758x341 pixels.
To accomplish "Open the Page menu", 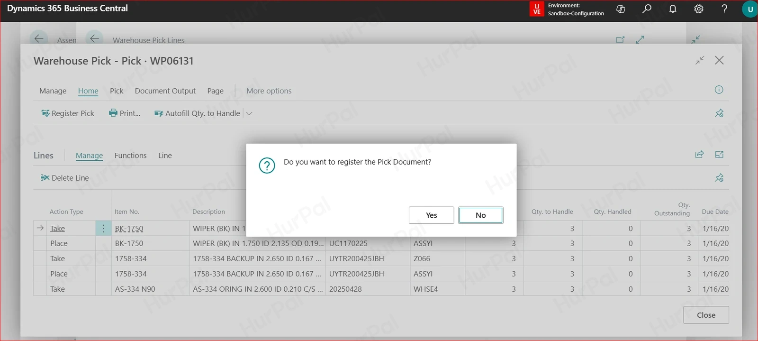I will click(x=215, y=91).
